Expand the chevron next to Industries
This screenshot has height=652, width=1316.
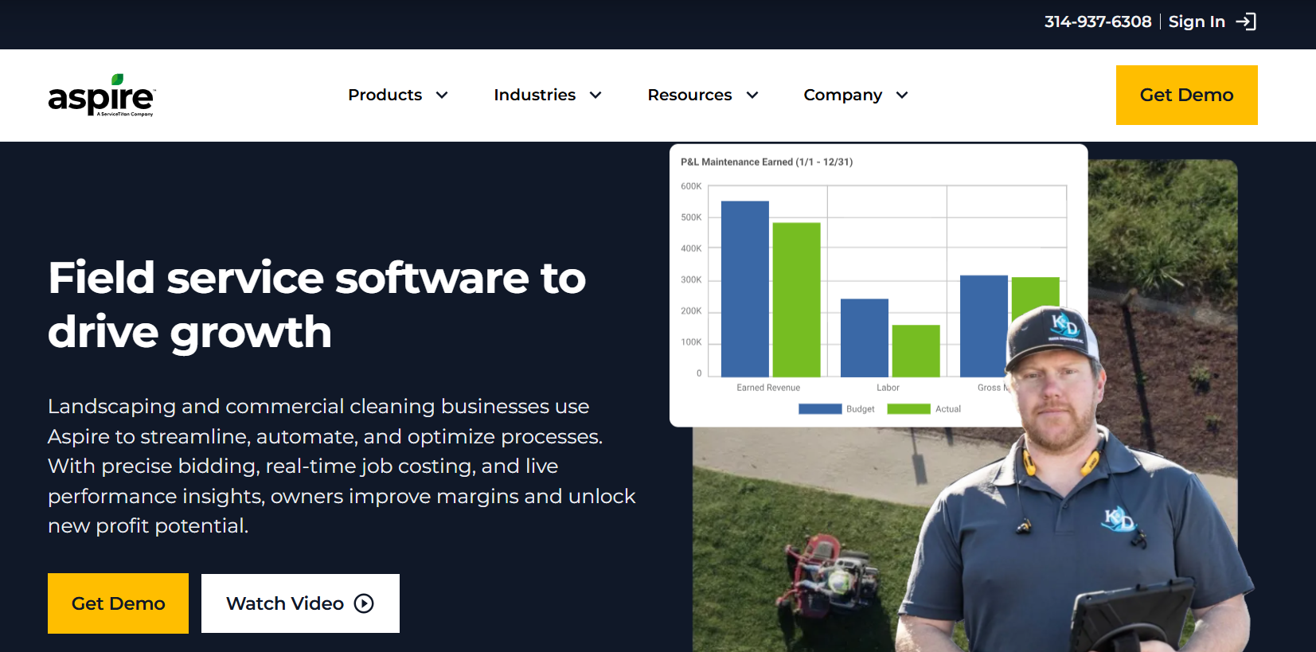coord(596,95)
